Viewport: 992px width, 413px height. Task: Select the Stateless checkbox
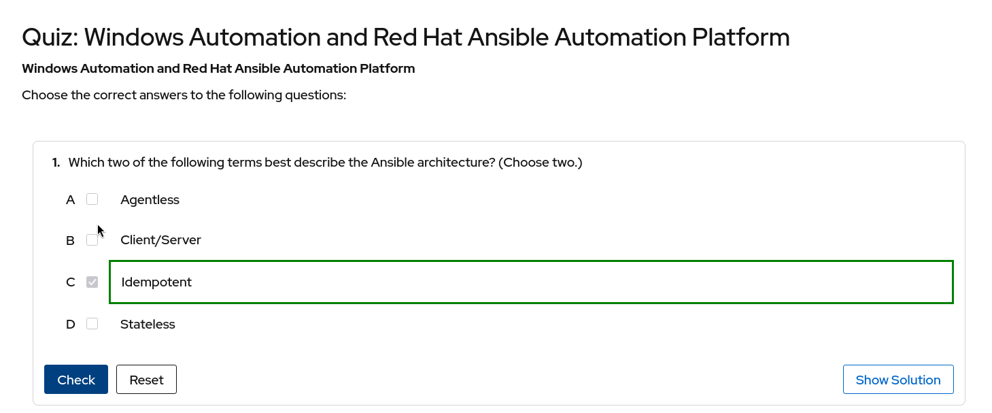coord(92,324)
